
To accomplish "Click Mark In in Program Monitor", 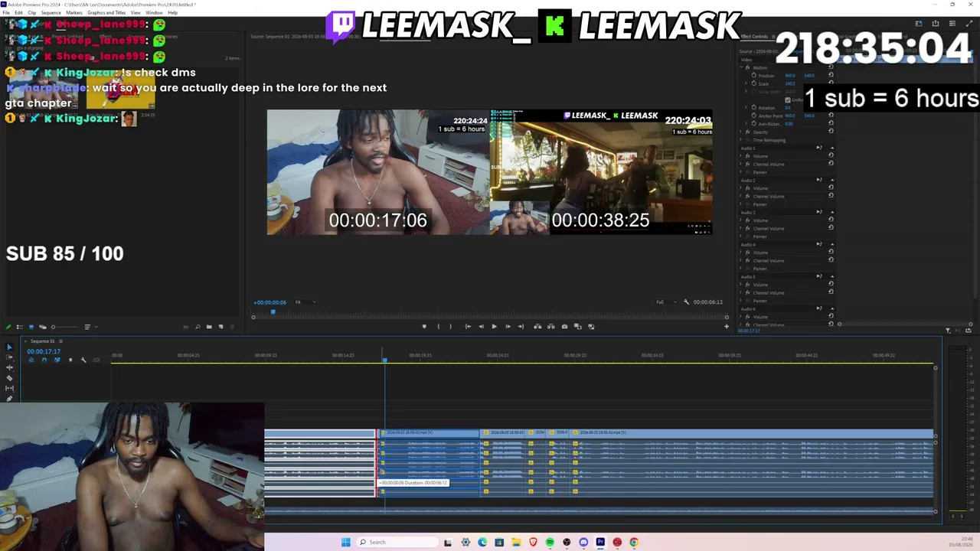I will 438,327.
